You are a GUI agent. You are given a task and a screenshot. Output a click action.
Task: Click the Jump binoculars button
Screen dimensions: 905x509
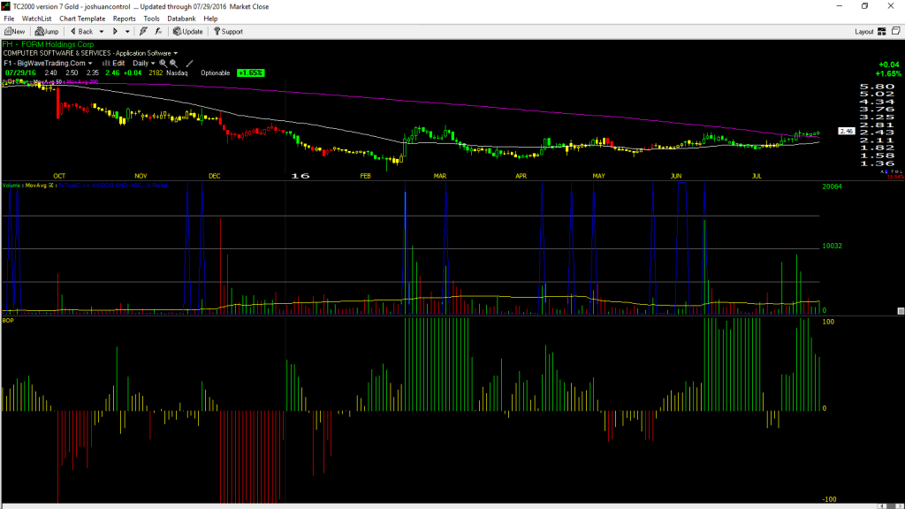47,32
